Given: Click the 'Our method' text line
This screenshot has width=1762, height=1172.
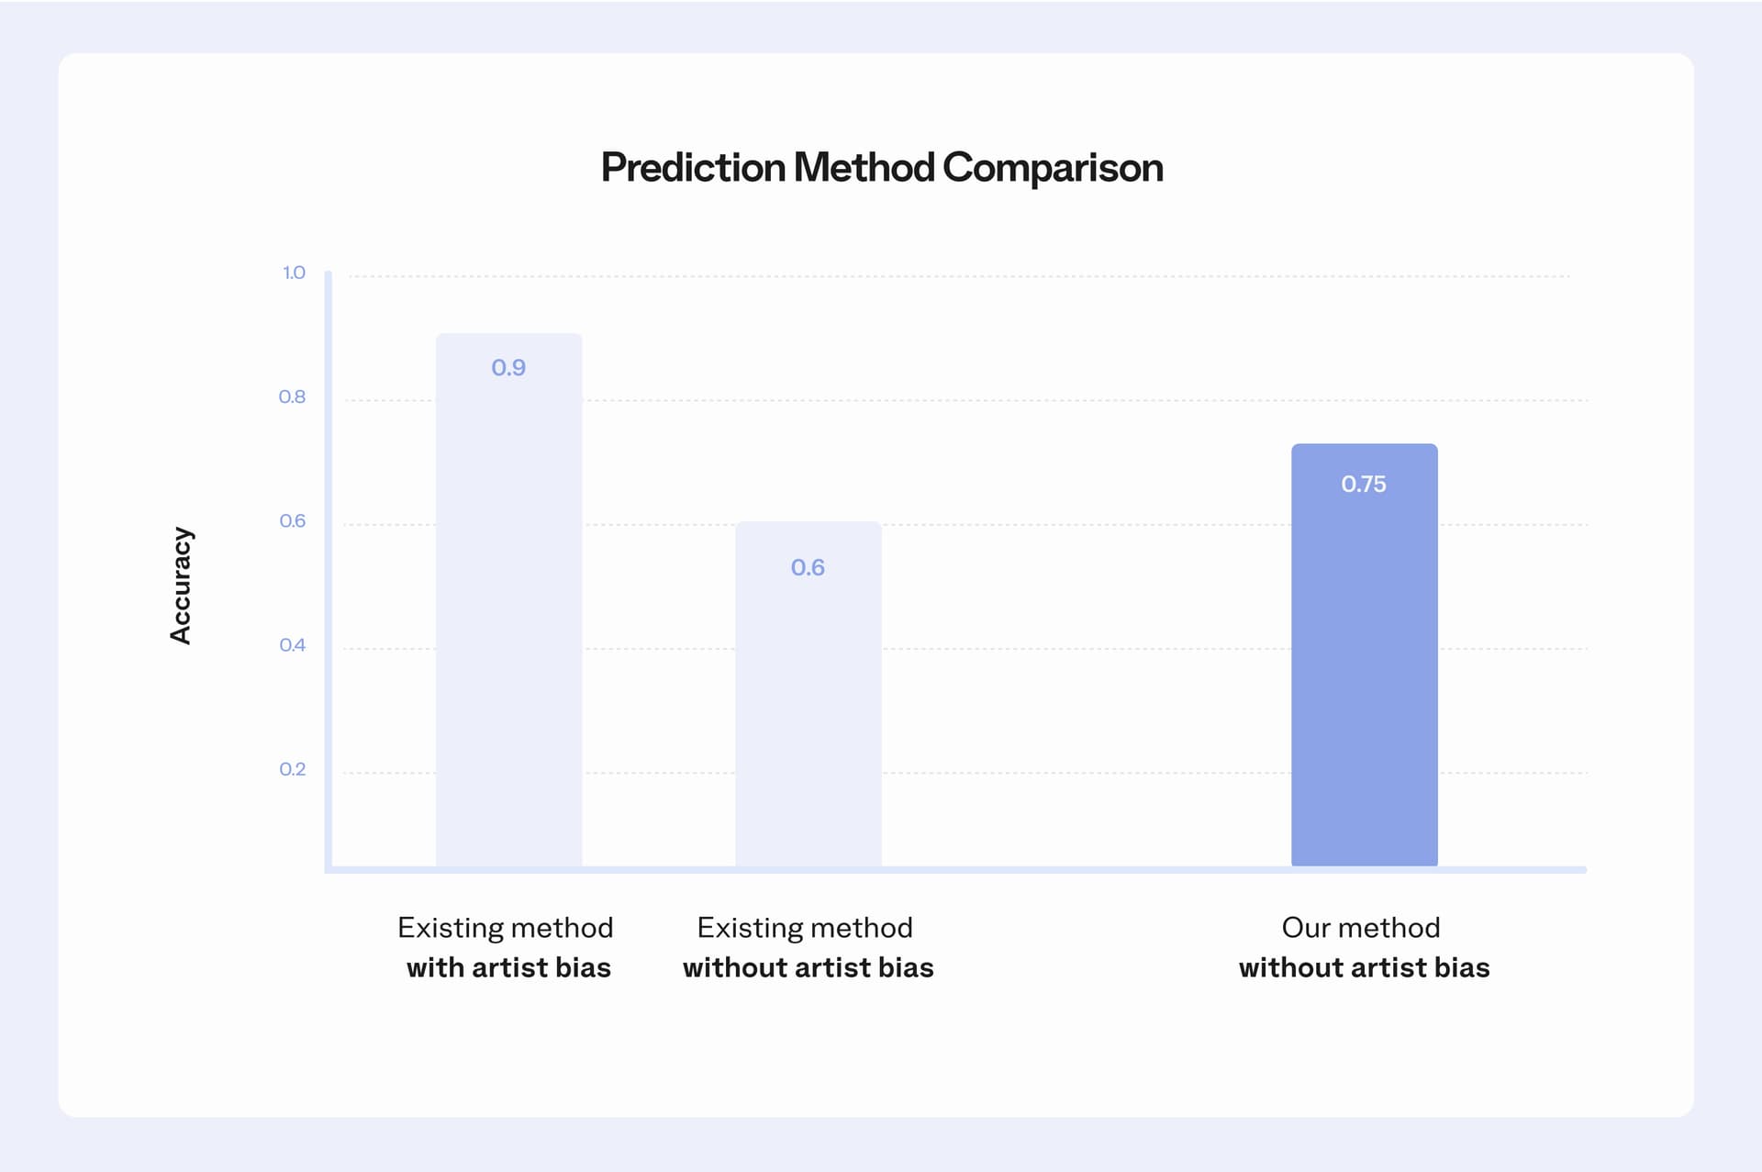Looking at the screenshot, I should click(x=1361, y=928).
